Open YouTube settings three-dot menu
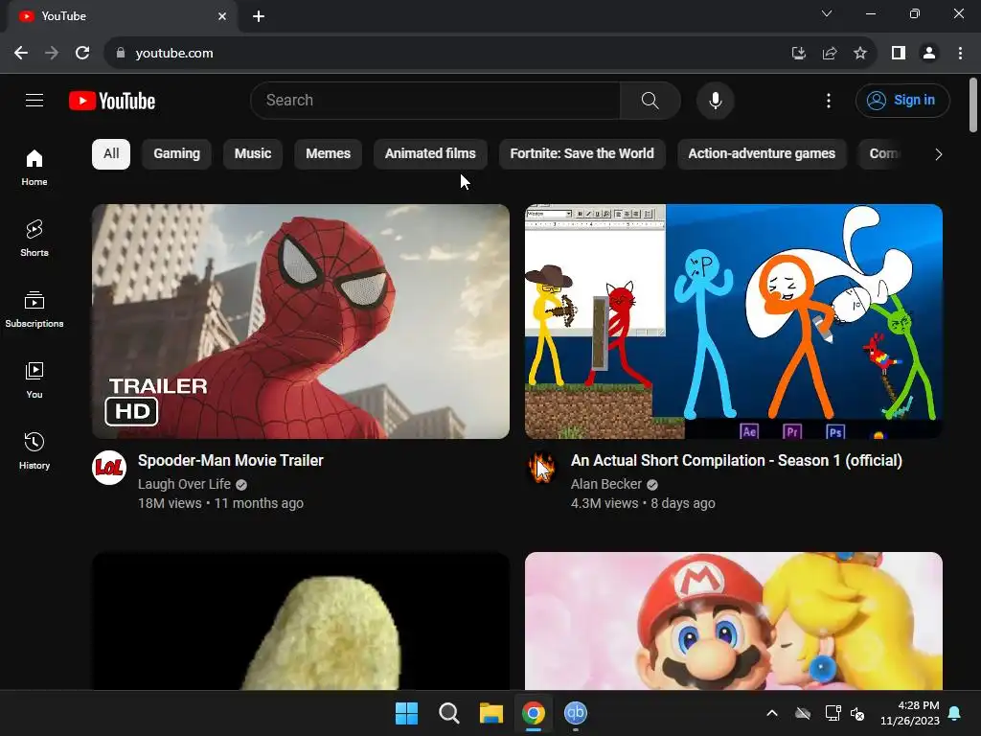The image size is (981, 736). tap(829, 100)
